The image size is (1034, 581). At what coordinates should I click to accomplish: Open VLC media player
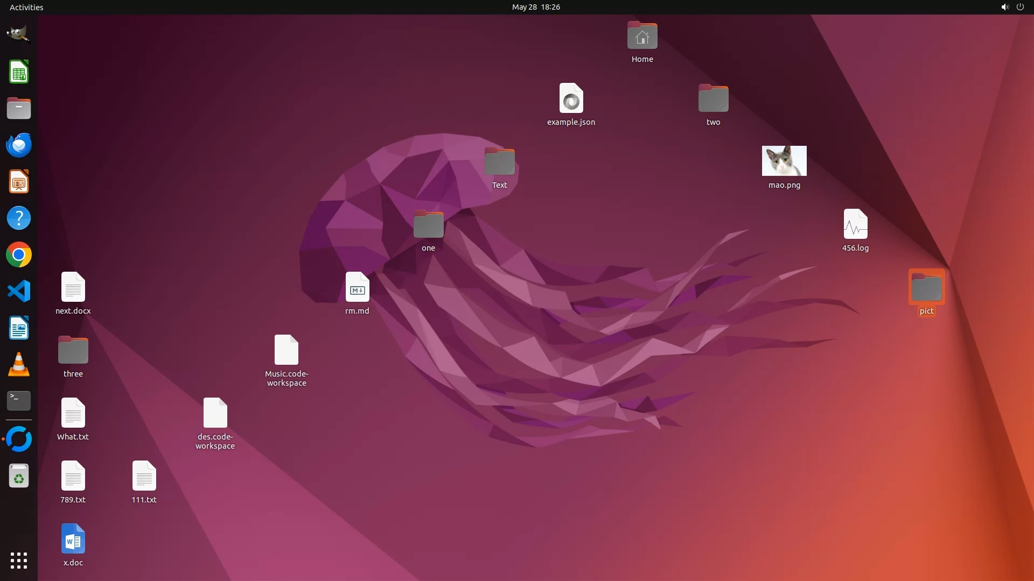coord(18,365)
